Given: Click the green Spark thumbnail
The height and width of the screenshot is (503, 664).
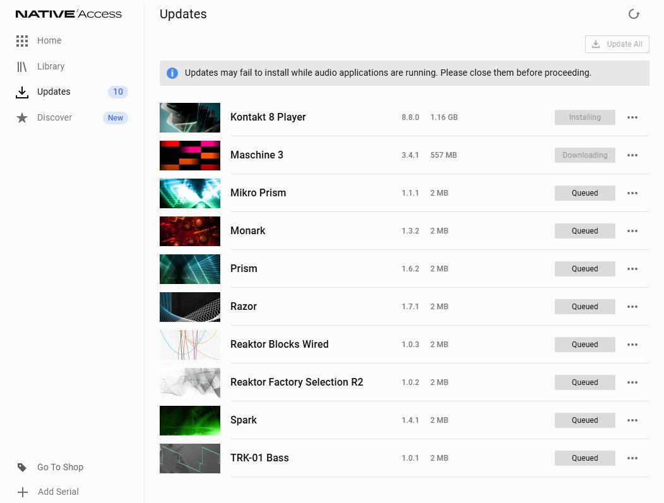Looking at the screenshot, I should click(x=190, y=421).
